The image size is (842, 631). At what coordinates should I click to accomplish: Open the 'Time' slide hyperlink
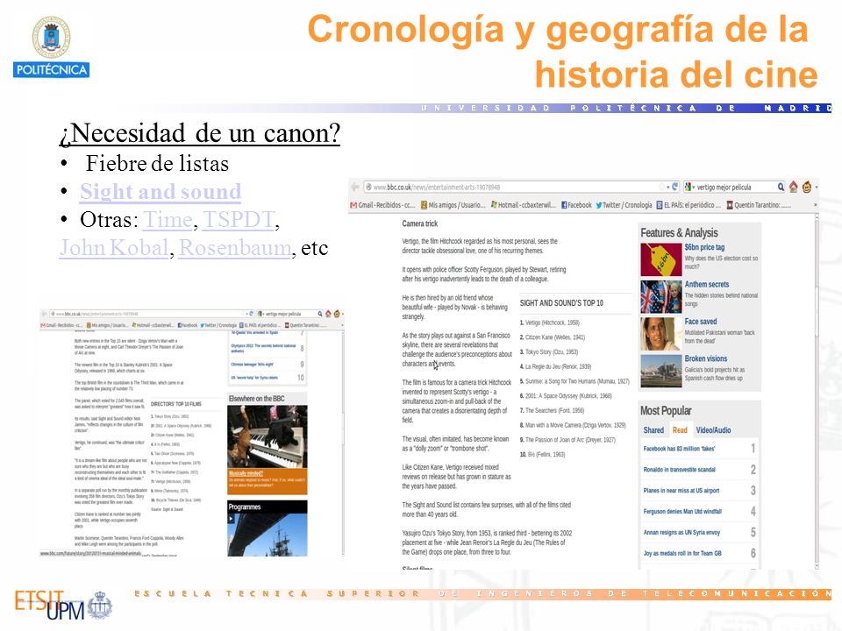(x=168, y=219)
